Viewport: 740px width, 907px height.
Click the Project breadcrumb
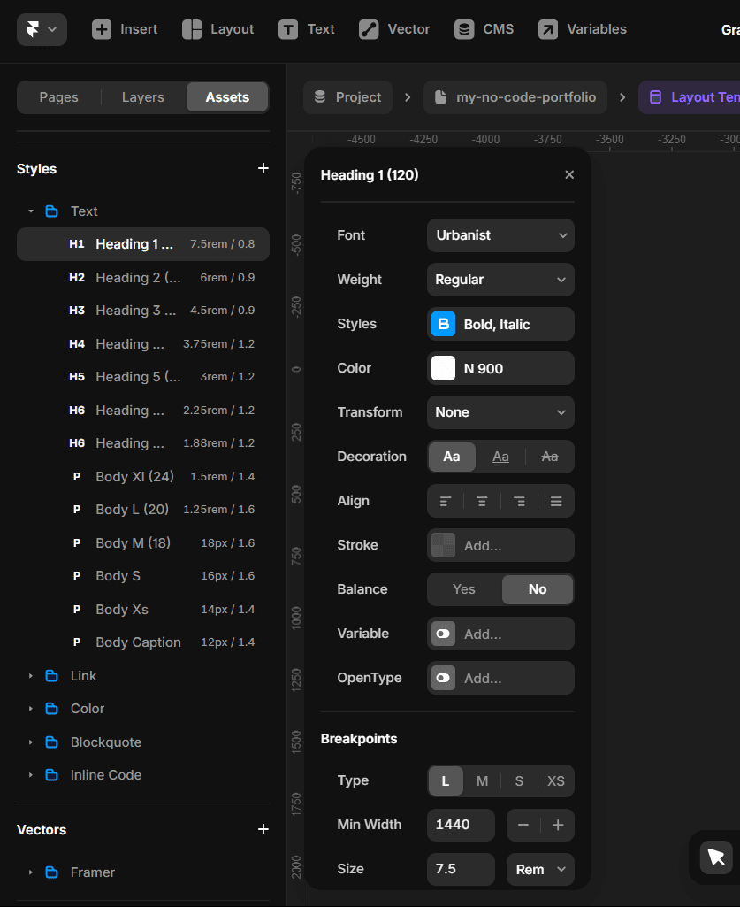[347, 97]
